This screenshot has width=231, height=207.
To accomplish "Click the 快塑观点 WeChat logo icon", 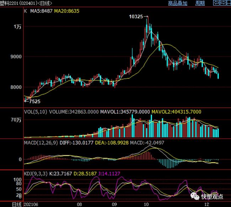I will coord(196,197).
